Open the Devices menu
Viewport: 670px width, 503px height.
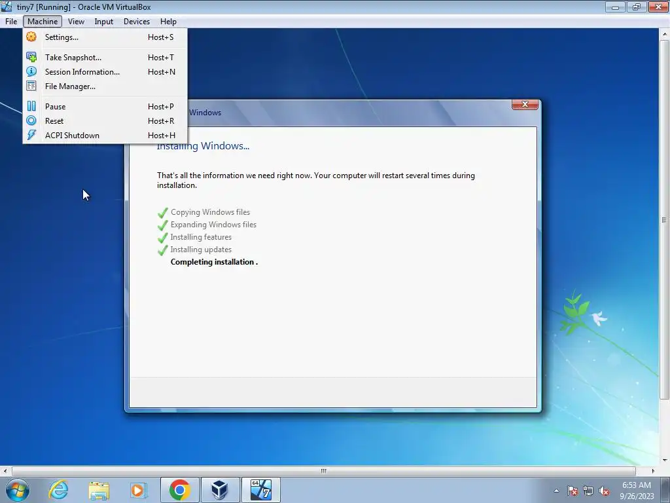pyautogui.click(x=137, y=22)
